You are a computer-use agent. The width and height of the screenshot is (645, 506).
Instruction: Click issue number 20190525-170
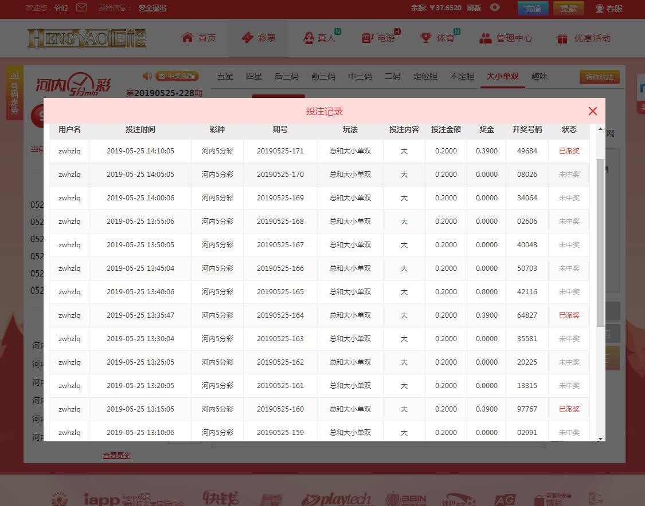pyautogui.click(x=280, y=175)
